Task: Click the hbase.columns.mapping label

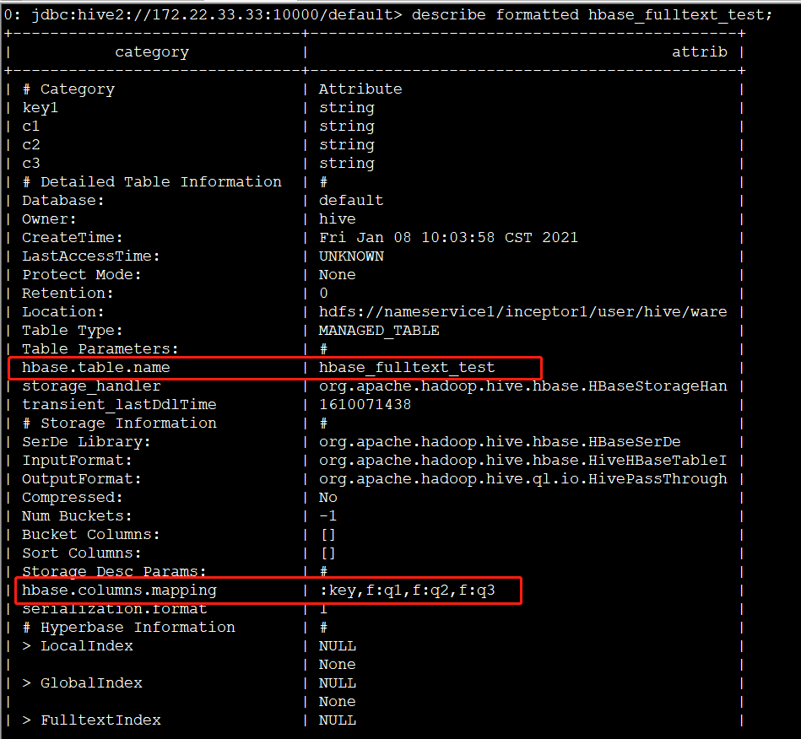Action: click(x=119, y=591)
